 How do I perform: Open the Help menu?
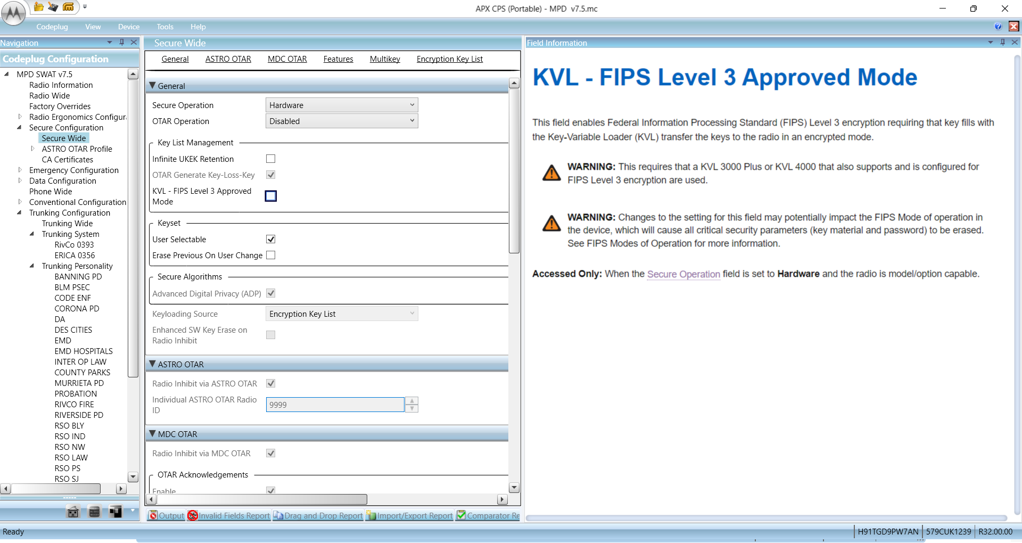pyautogui.click(x=198, y=27)
